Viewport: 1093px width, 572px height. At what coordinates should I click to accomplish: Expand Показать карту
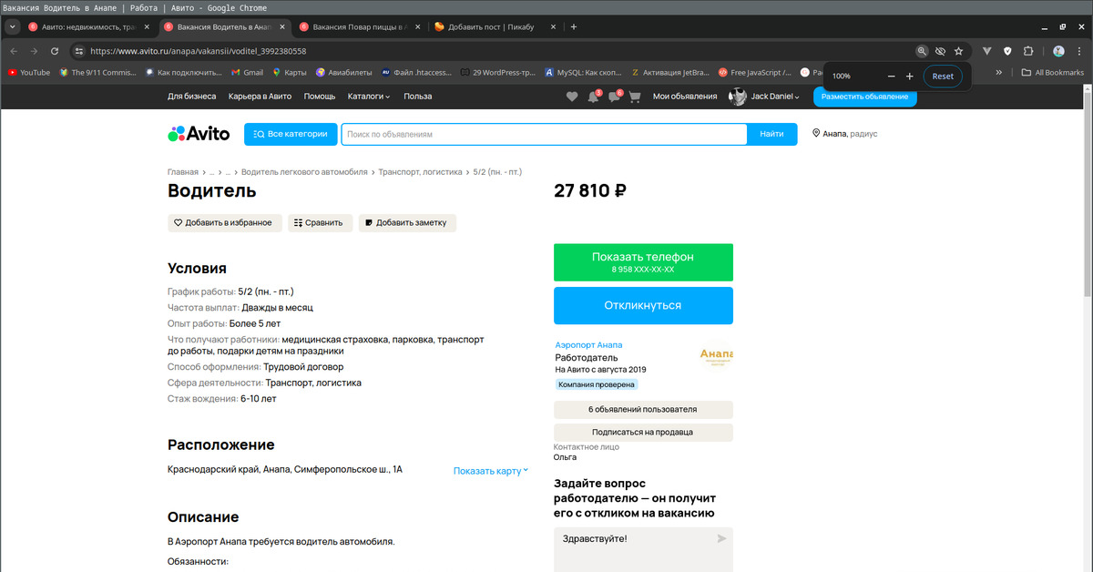click(491, 471)
